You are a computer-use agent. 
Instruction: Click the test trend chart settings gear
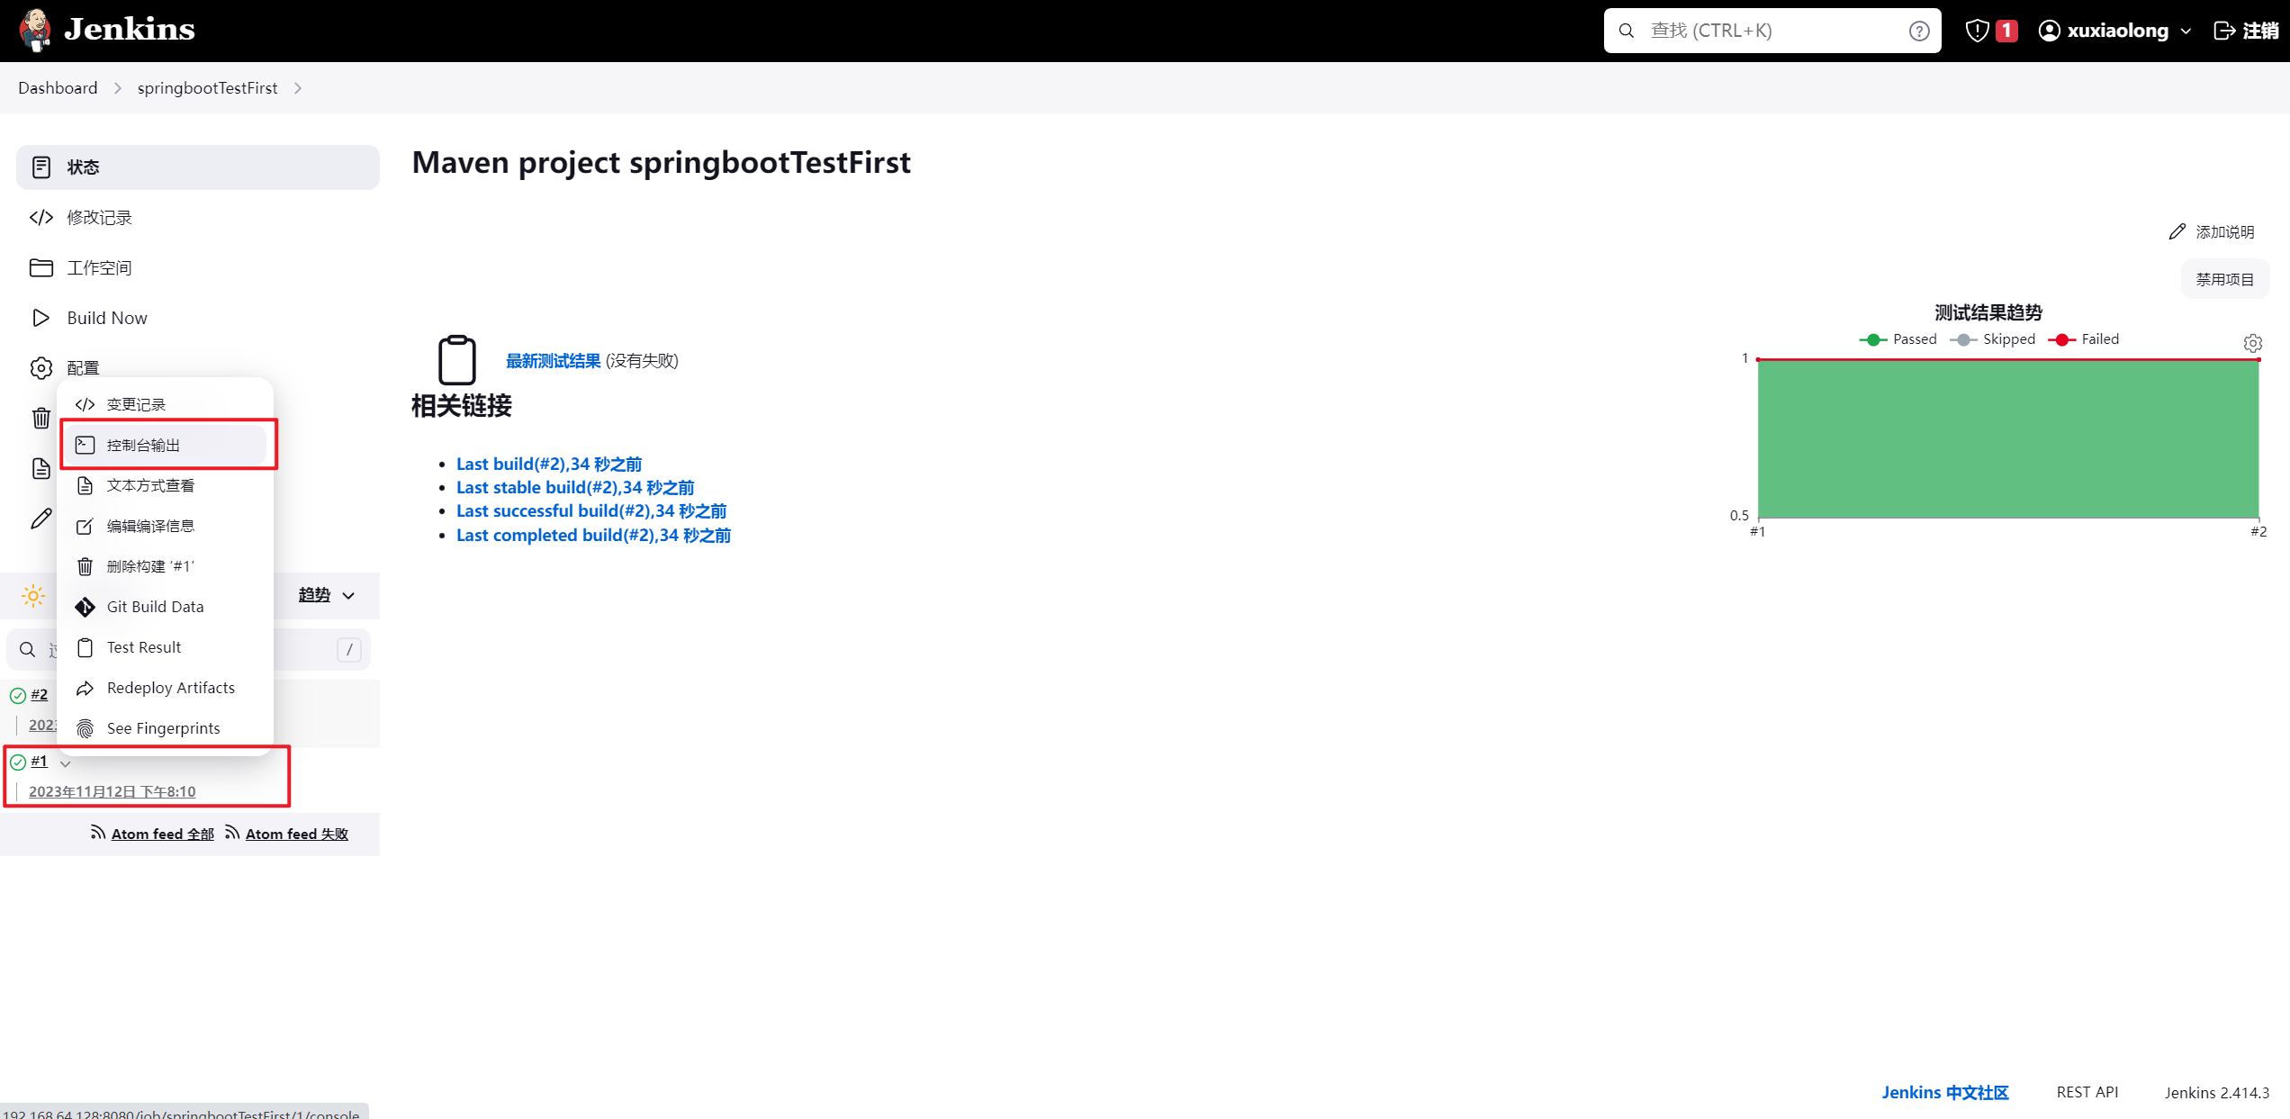[x=2252, y=343]
